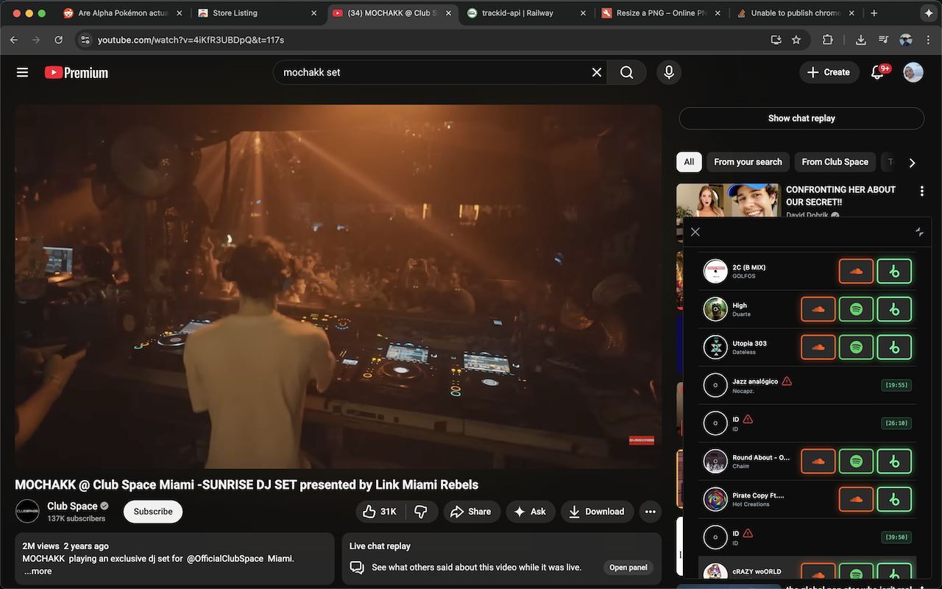Close the tracklist overlay panel
This screenshot has height=589, width=942.
(695, 232)
